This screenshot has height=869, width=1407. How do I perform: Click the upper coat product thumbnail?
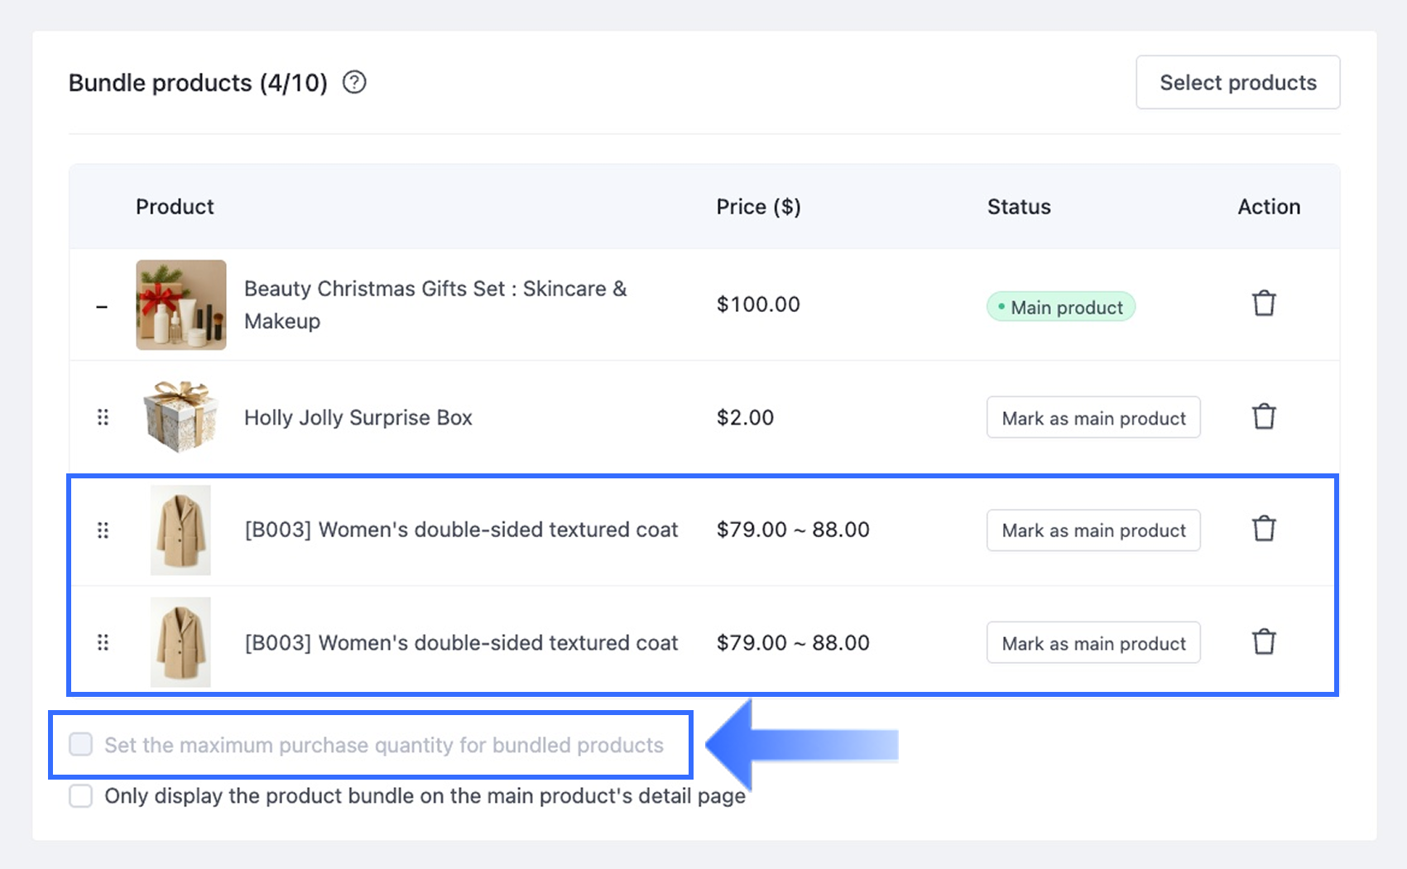[x=180, y=531]
